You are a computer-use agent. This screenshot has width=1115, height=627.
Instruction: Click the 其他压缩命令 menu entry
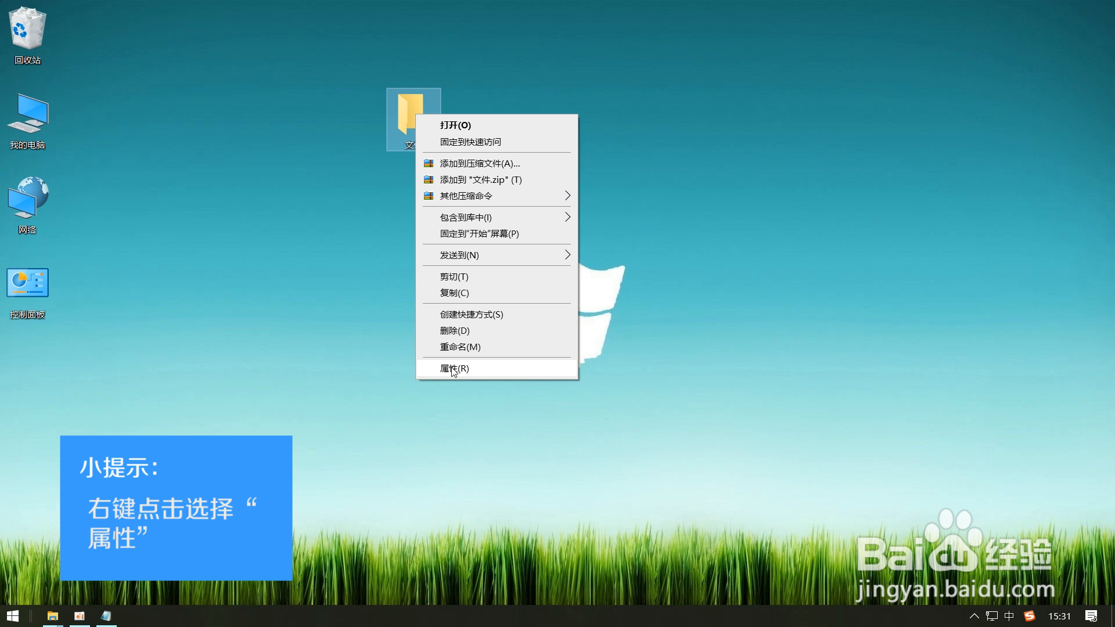[497, 196]
